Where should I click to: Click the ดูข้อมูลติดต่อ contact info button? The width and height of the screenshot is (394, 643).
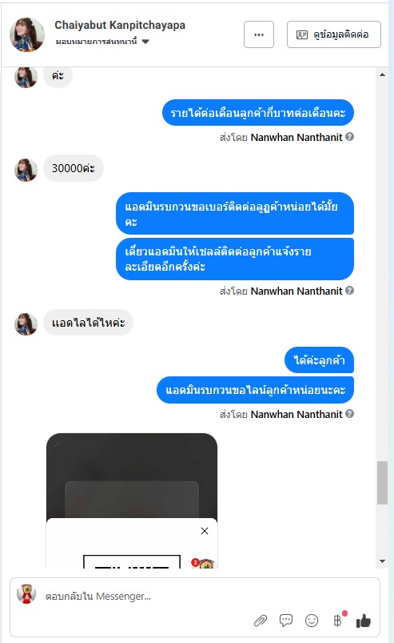pyautogui.click(x=334, y=34)
